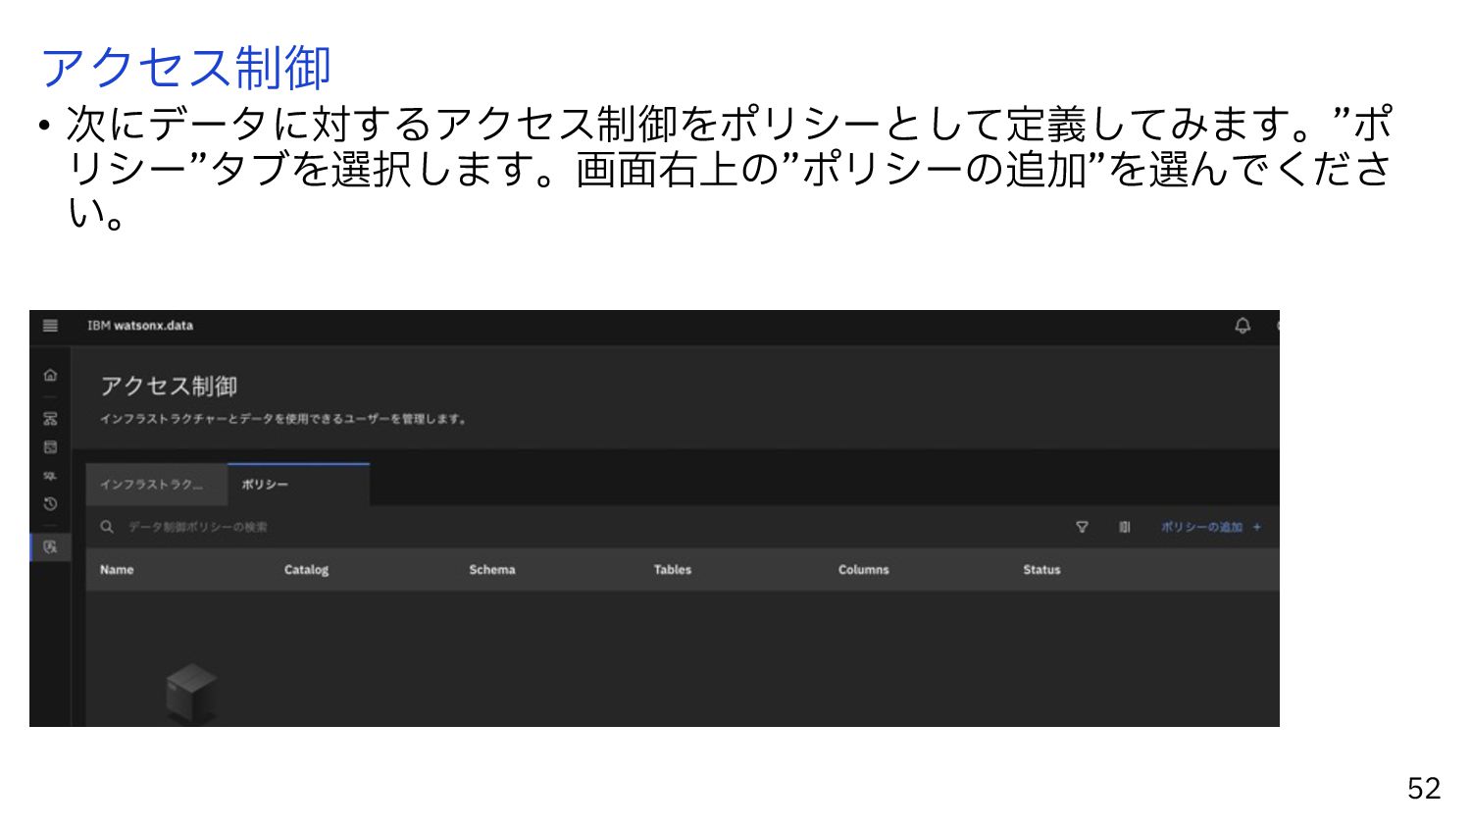Image resolution: width=1471 pixels, height=828 pixels.
Task: Click the search magnifier icon
Action: [107, 527]
